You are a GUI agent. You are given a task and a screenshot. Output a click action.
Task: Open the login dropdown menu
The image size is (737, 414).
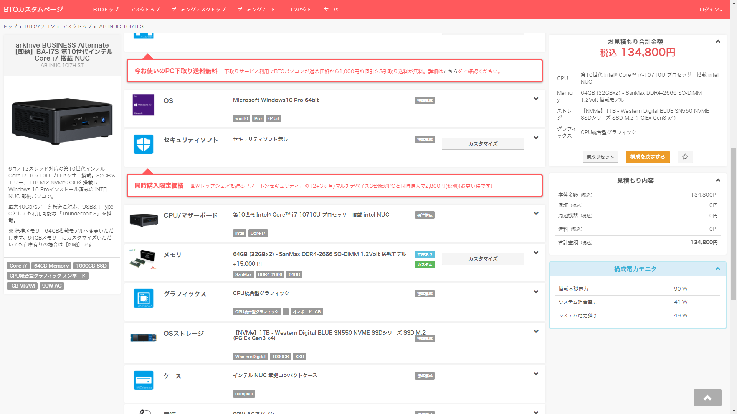point(711,10)
